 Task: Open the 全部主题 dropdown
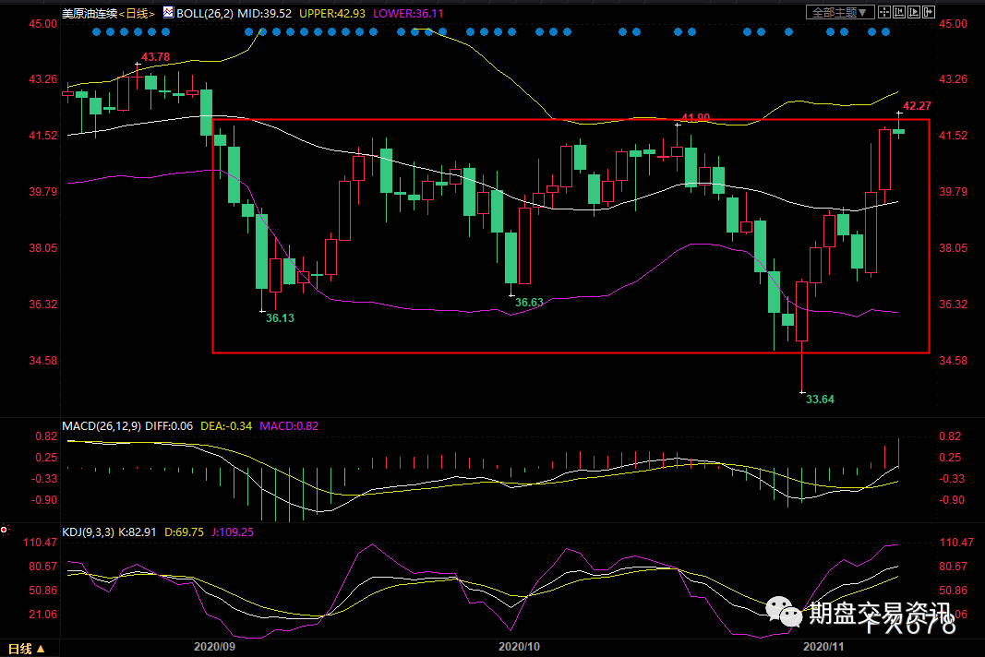(x=839, y=12)
